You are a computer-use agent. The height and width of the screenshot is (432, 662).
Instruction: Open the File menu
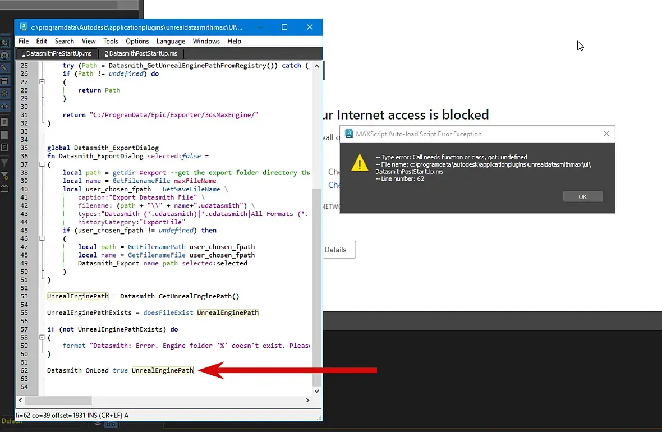[x=24, y=41]
